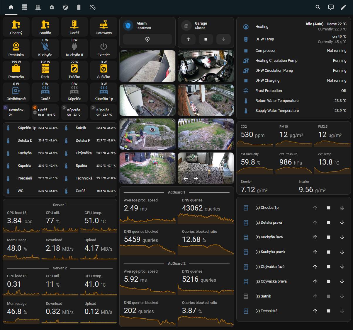The height and width of the screenshot is (330, 353).
Task: Open the CO2 sensor reading card
Action: click(254, 135)
